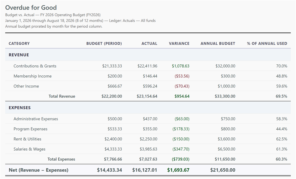This screenshot has height=179, width=296.
Task: Click the $954.64 Total Revenue variance
Action: point(182,96)
